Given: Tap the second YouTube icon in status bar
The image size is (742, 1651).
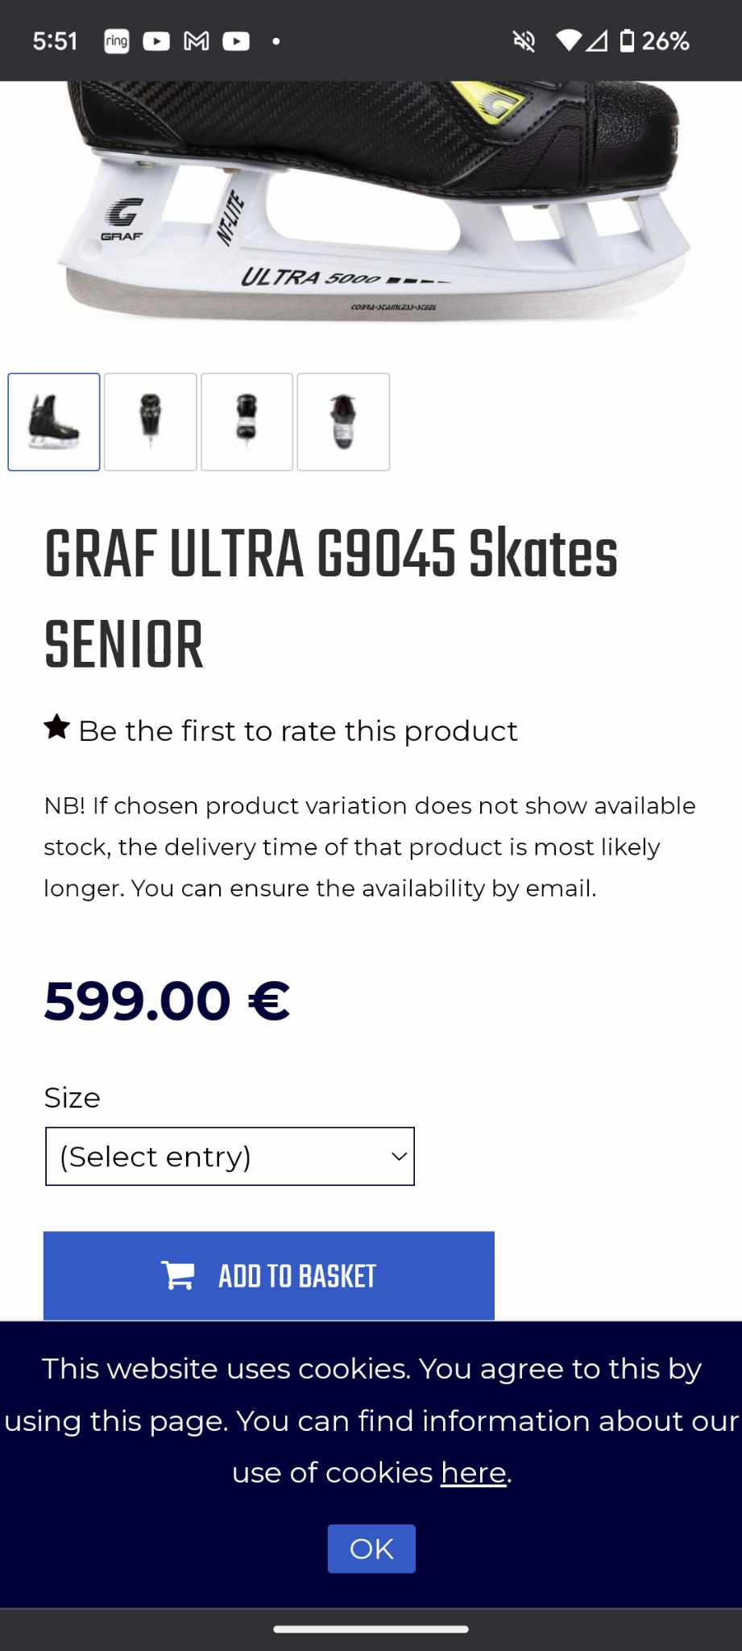Looking at the screenshot, I should (236, 40).
